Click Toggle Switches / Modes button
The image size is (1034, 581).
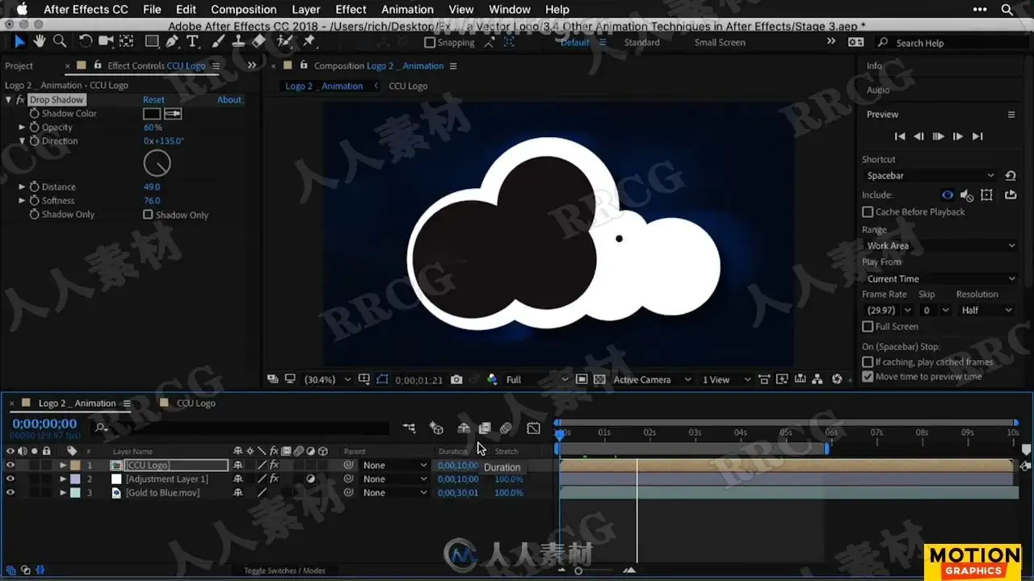point(284,571)
